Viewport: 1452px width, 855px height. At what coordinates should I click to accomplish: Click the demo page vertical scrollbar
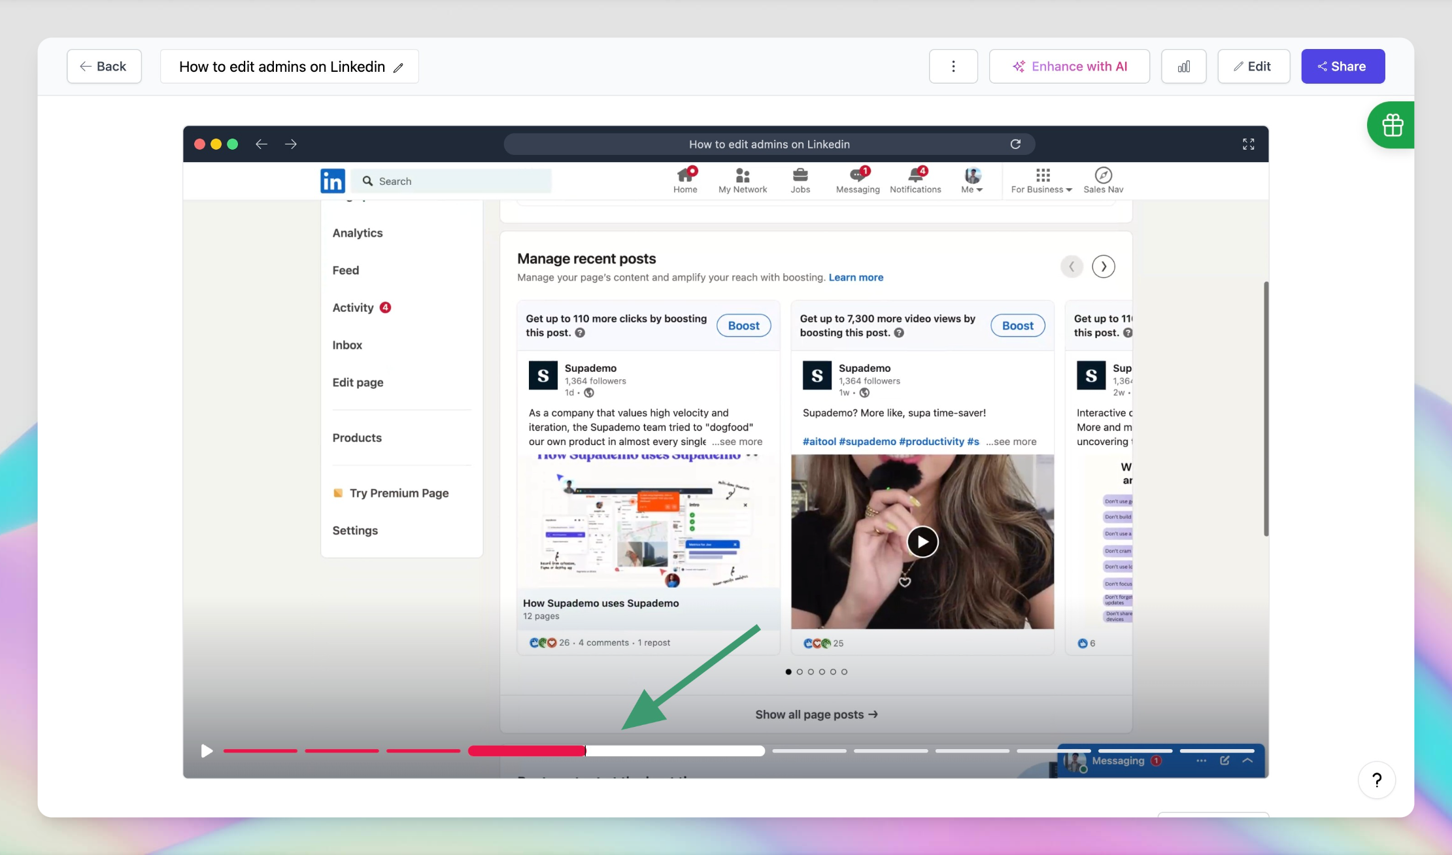[1266, 409]
